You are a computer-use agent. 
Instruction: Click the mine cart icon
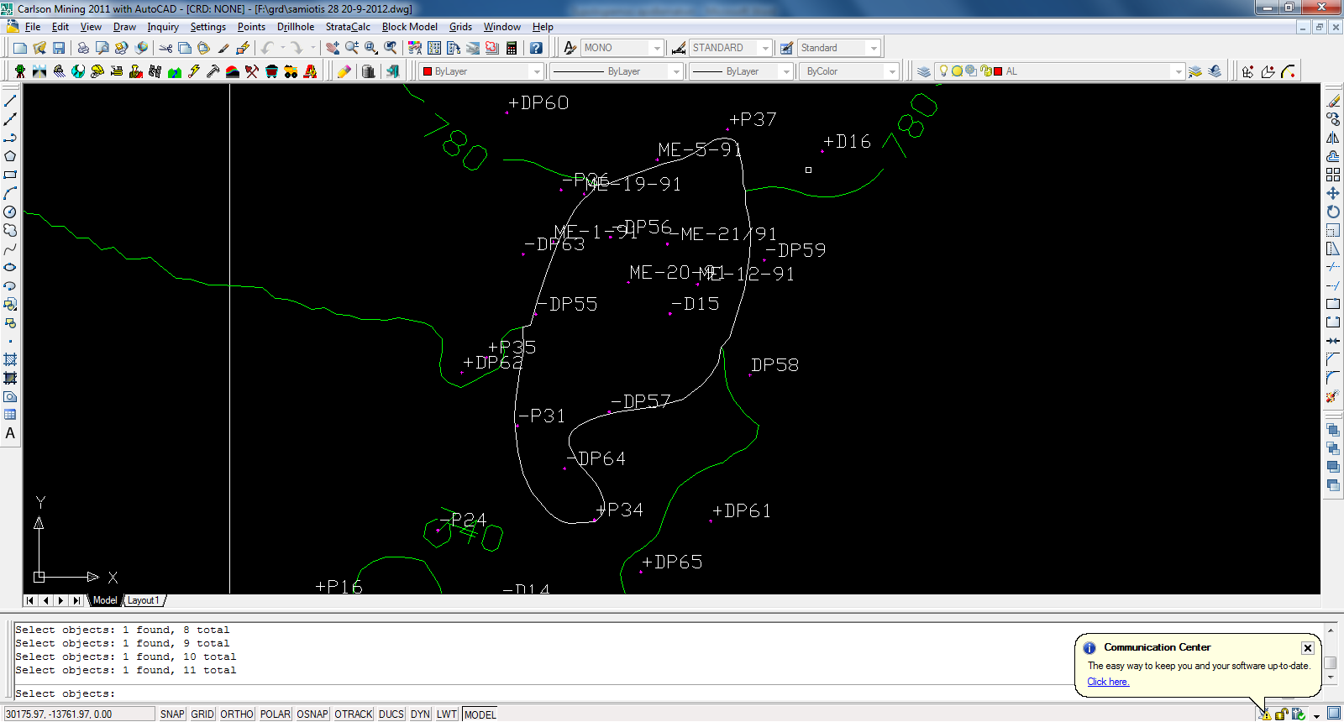271,71
